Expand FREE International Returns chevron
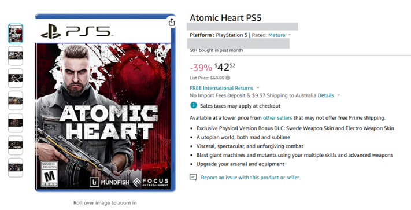This screenshot has height=210, width=411. pyautogui.click(x=258, y=88)
